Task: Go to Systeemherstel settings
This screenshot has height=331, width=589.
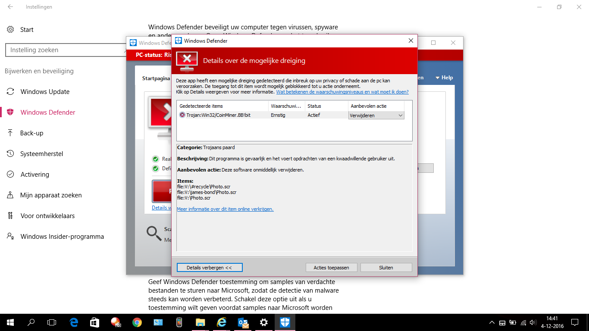Action: (x=42, y=154)
